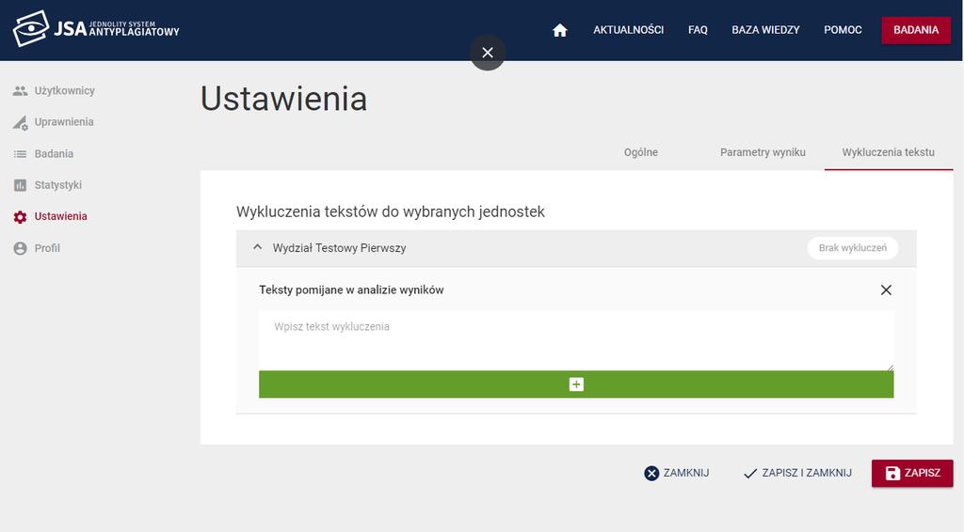
Task: Select the Wykluczenia tekstu tab
Action: [889, 152]
